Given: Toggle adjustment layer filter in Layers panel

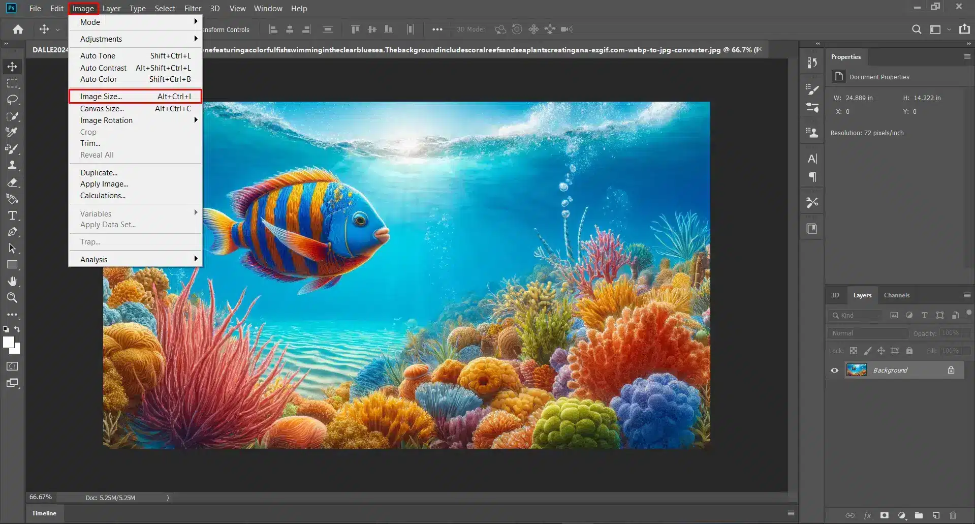Looking at the screenshot, I should (x=909, y=315).
